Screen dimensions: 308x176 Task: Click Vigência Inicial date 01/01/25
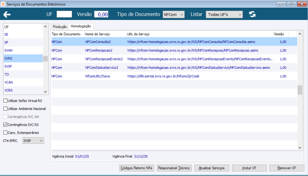[82, 156]
